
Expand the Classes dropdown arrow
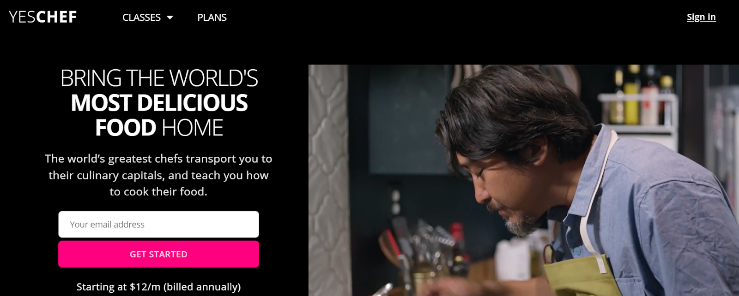170,18
